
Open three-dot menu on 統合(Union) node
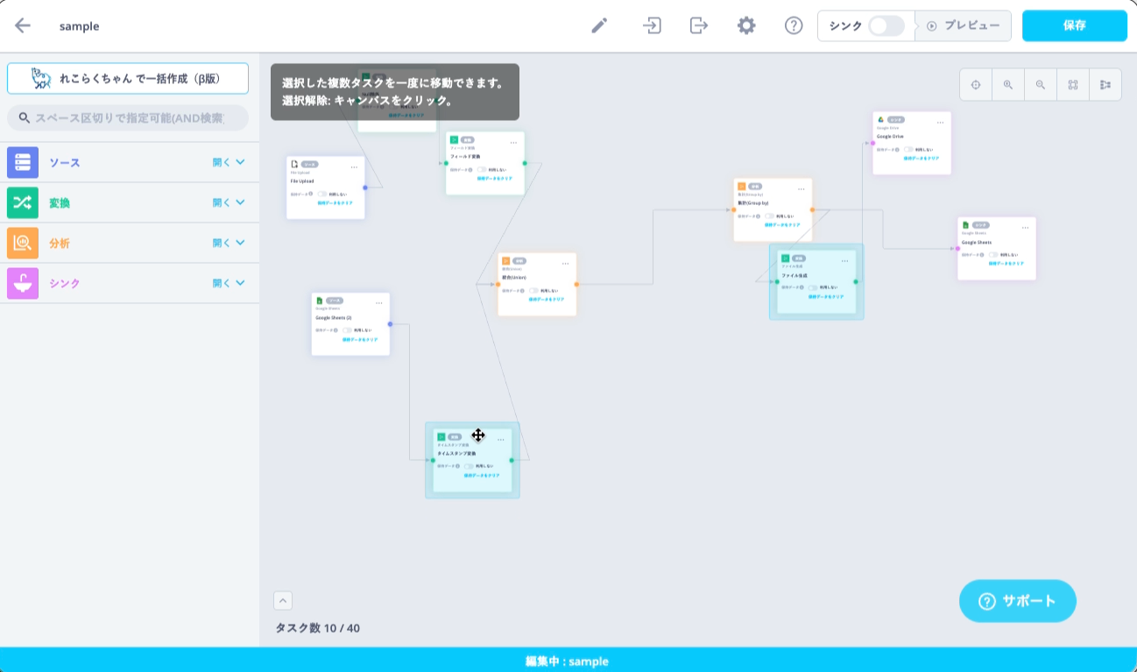tap(565, 263)
